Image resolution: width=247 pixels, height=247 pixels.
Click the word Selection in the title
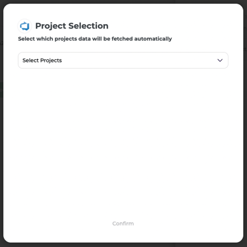coord(88,26)
